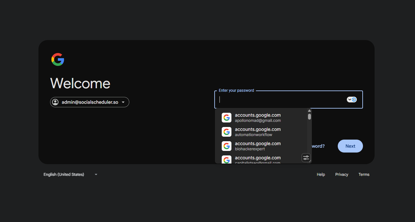Open the Help link

coord(321,174)
